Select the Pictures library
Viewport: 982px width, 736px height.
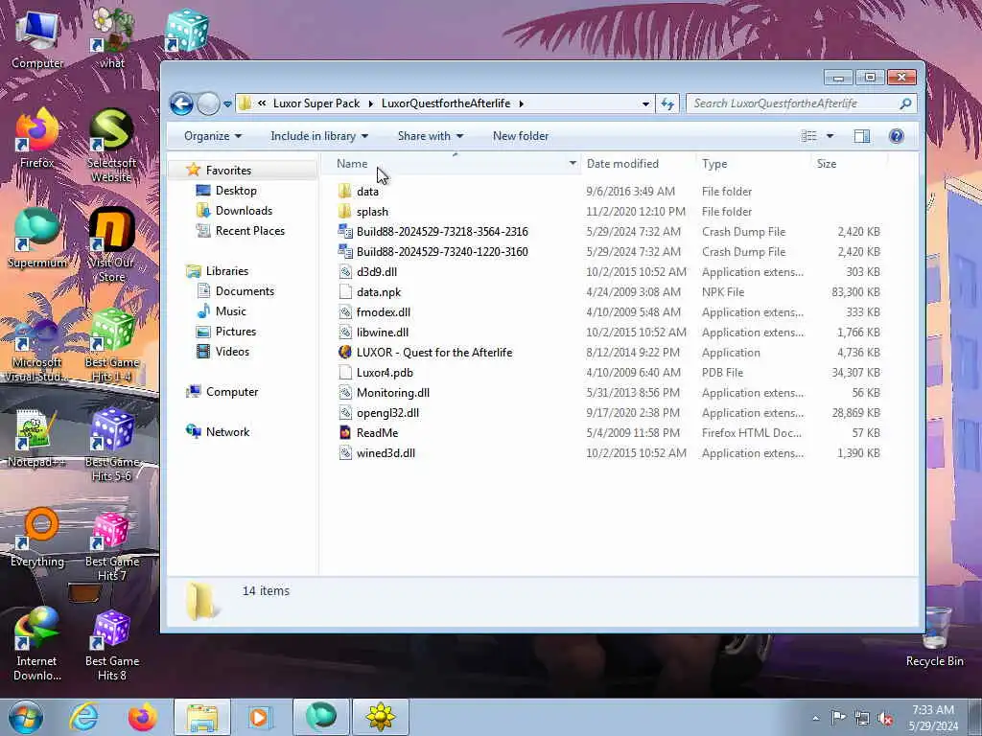click(x=236, y=331)
